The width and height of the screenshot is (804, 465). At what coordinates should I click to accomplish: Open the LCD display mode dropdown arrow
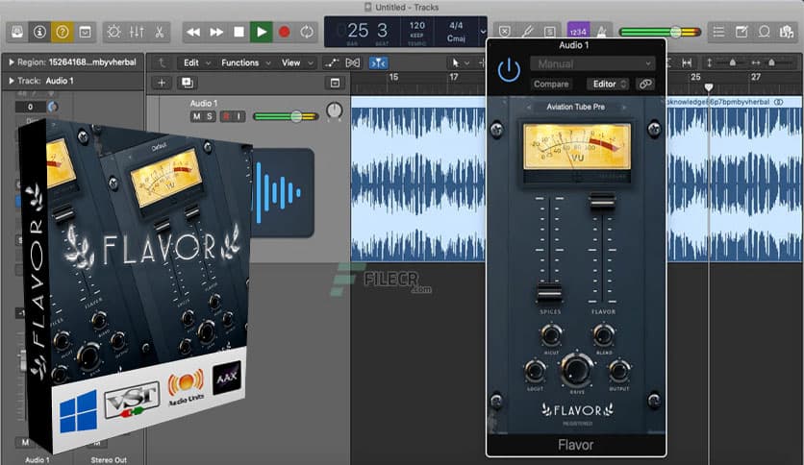pyautogui.click(x=483, y=32)
